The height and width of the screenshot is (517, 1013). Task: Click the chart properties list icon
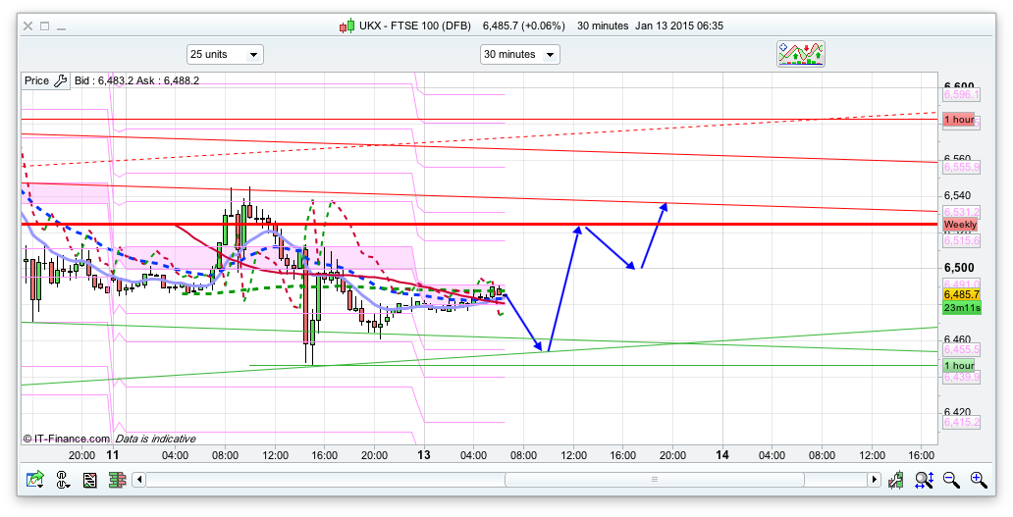click(x=89, y=480)
